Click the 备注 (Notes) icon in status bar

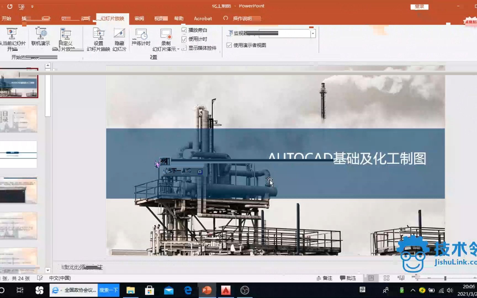tap(325, 278)
